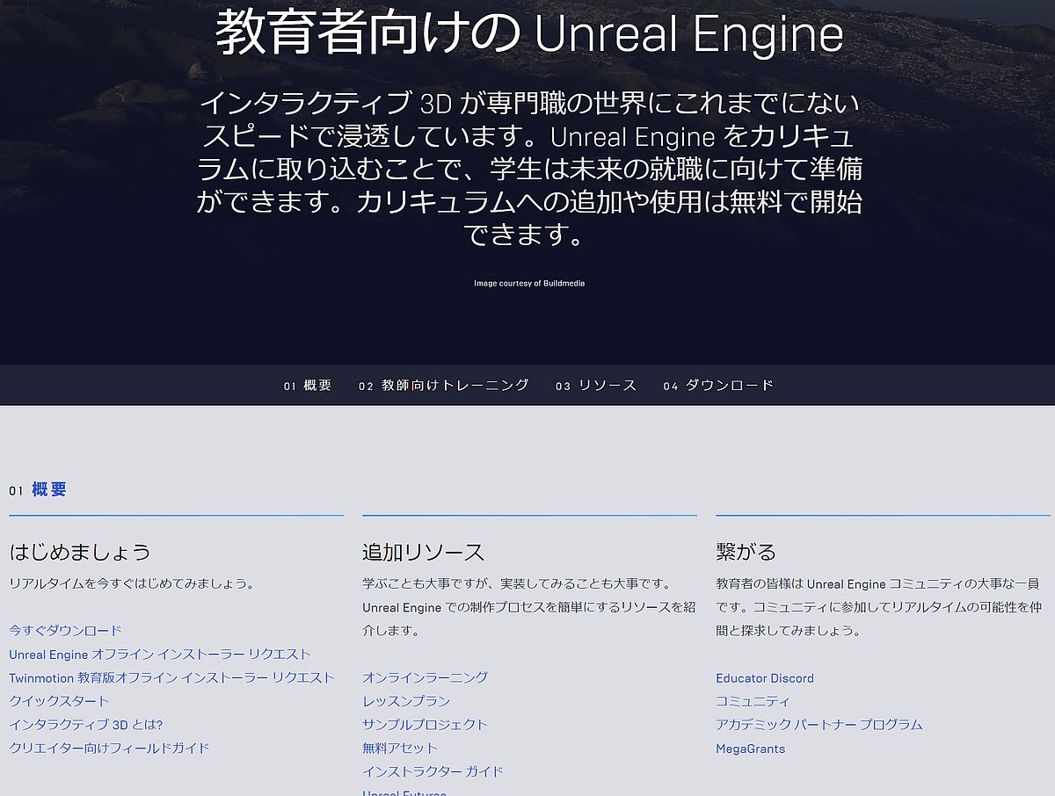1055x796 pixels.
Task: Open クリエイター向けフィールドガイド link
Action: click(109, 748)
